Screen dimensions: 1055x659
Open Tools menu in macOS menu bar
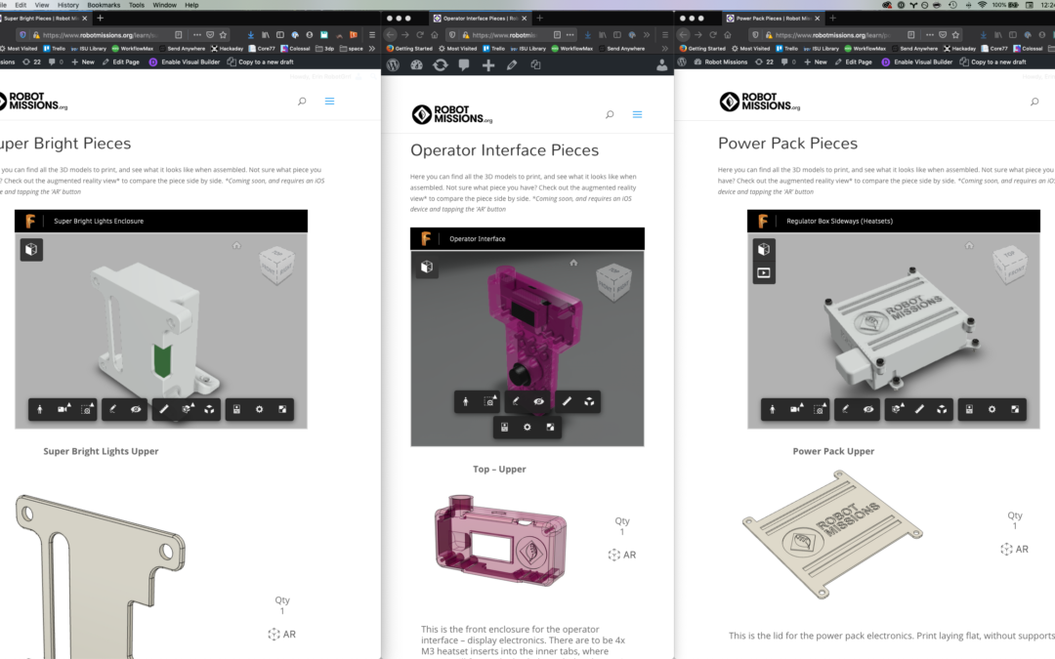point(137,5)
